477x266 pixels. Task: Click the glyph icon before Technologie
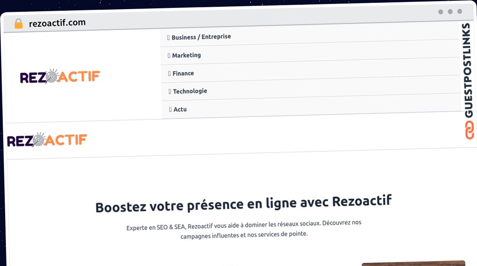170,92
